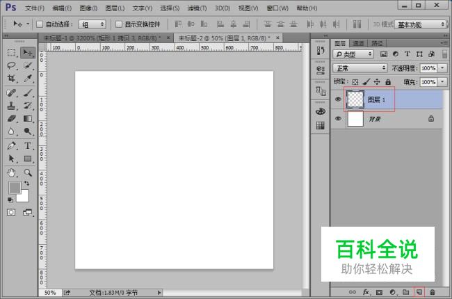Select the Quick Selection tool
The height and width of the screenshot is (299, 452).
point(28,65)
